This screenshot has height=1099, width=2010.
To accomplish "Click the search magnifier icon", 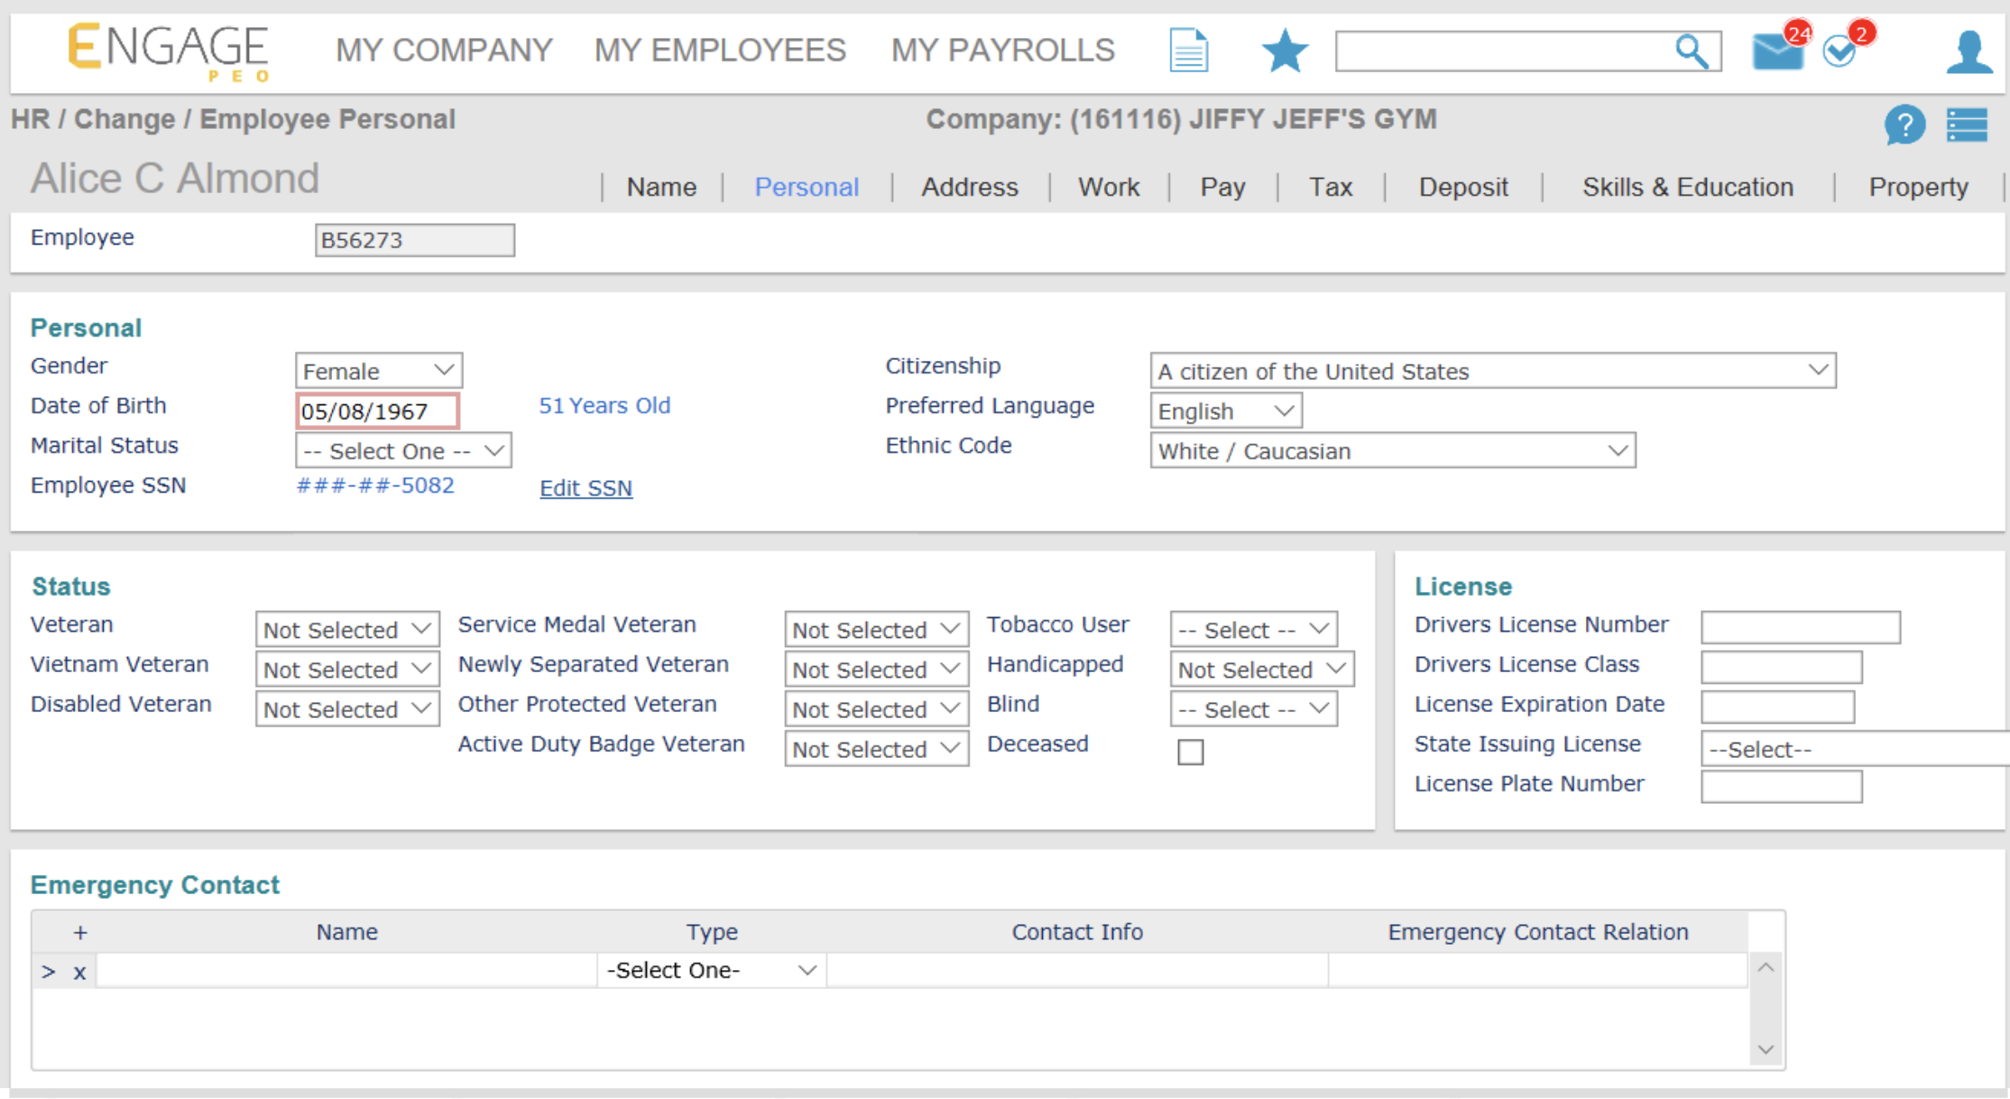I will [1692, 51].
